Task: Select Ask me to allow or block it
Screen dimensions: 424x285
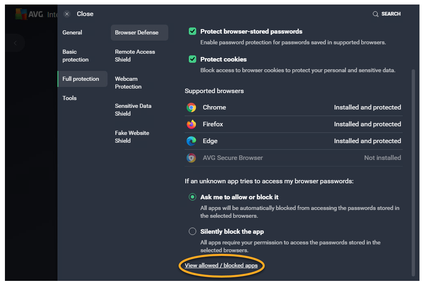Action: pyautogui.click(x=193, y=197)
